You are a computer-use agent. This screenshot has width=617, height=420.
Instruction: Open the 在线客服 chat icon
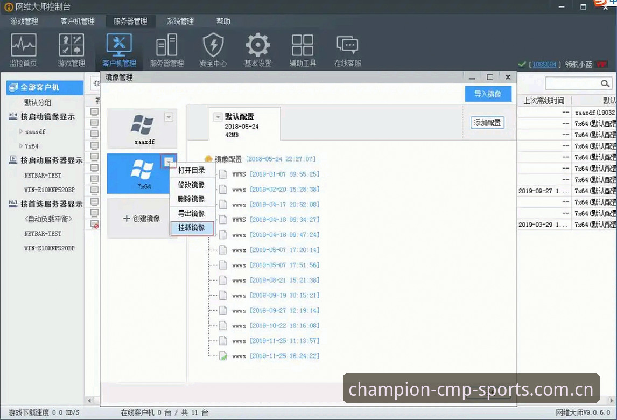347,50
